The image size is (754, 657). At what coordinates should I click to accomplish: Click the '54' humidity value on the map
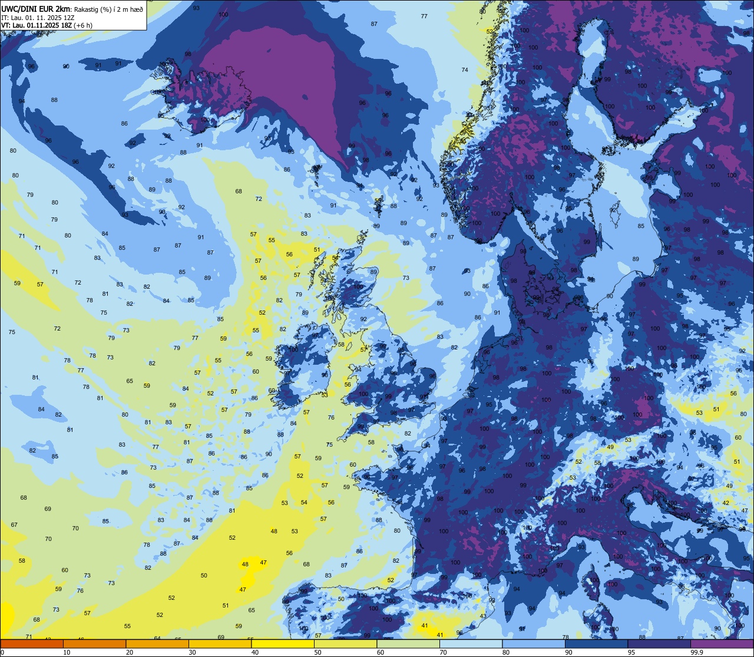304,503
